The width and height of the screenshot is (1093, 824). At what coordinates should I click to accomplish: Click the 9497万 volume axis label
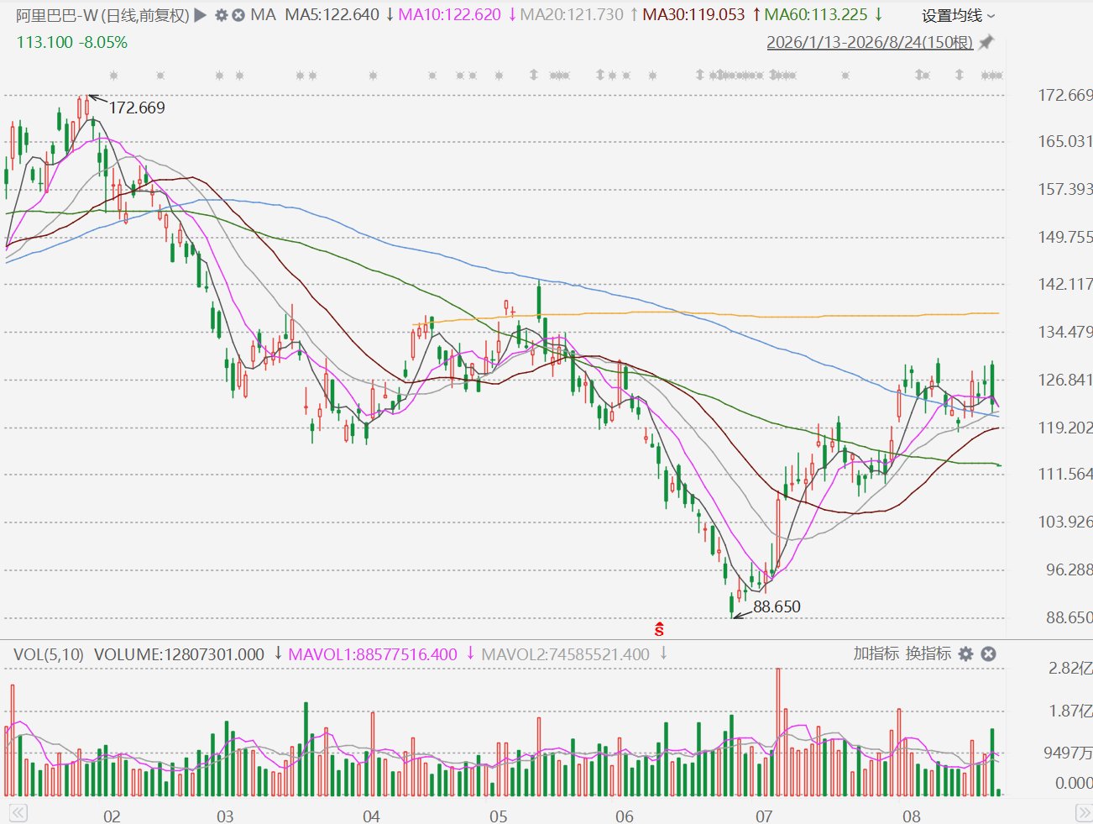[1068, 753]
